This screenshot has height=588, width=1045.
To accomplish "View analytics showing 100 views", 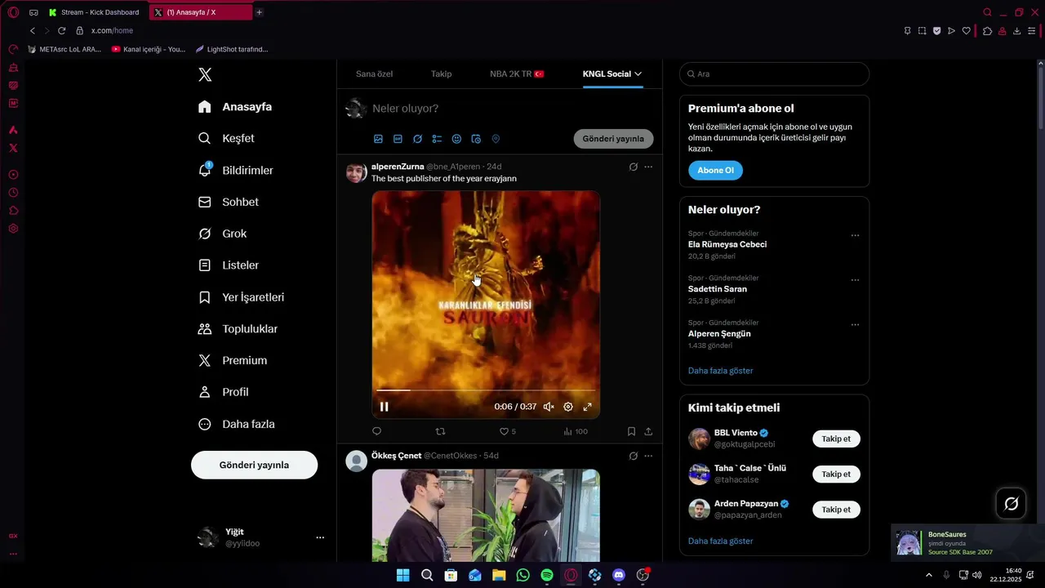I will pos(576,431).
